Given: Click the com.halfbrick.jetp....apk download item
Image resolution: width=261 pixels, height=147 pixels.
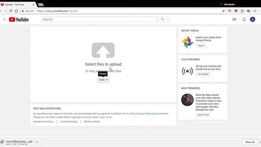Looking at the screenshot, I should 19,143.
